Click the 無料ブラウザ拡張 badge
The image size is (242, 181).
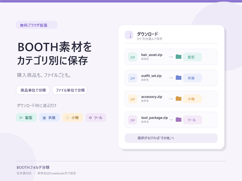(37, 25)
